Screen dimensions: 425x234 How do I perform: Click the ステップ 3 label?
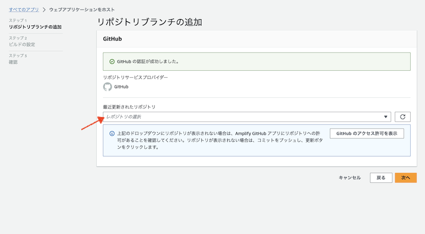18,56
